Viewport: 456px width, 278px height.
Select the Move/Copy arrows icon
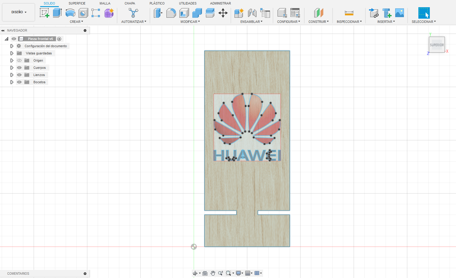(223, 13)
